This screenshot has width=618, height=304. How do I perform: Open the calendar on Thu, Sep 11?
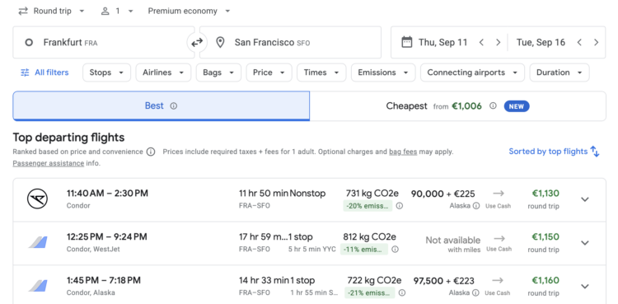(434, 43)
